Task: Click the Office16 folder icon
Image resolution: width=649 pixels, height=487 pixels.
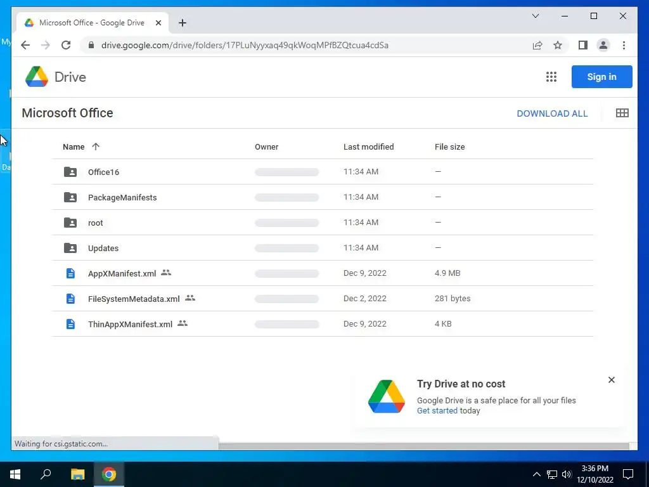Action: (x=70, y=172)
